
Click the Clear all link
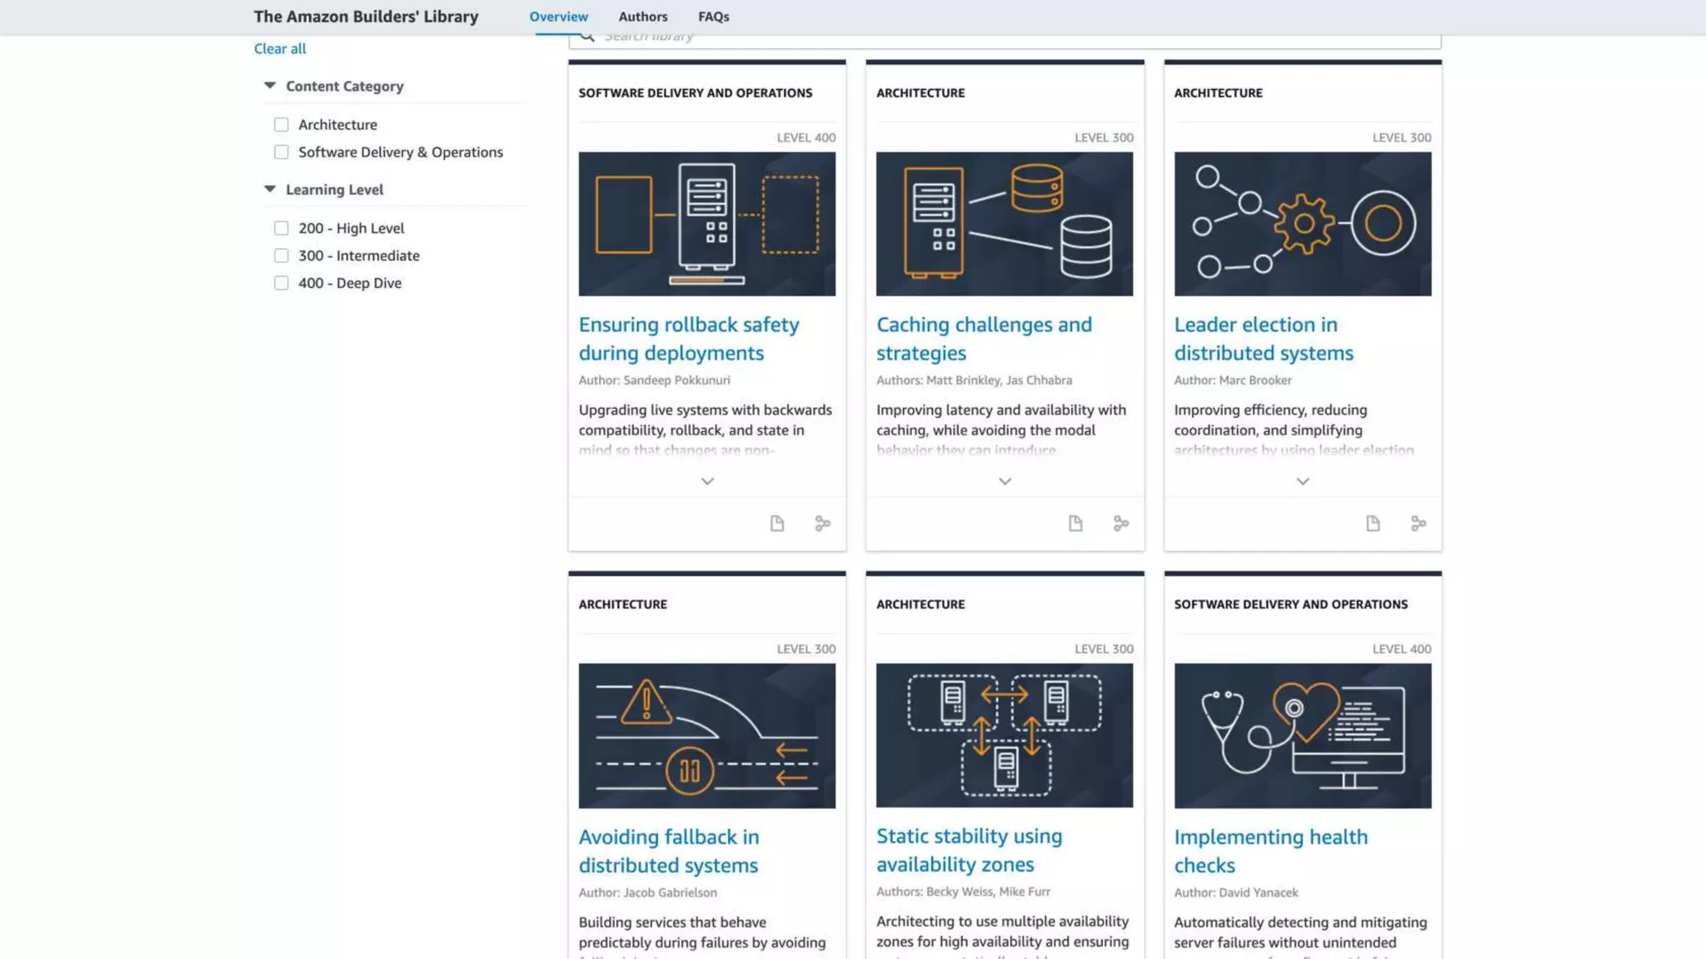(x=280, y=48)
